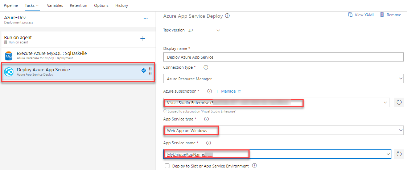Click the Display name input field
Image resolution: width=407 pixels, height=170 pixels.
pyautogui.click(x=283, y=57)
